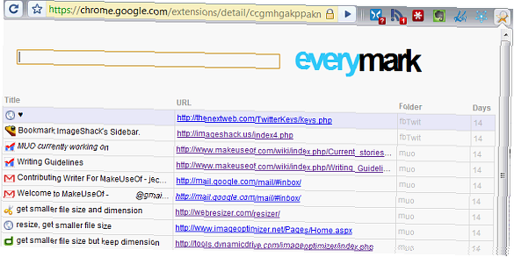Click globe favicon beside resize, get smaller file size
This screenshot has height=257, width=514.
(9, 226)
